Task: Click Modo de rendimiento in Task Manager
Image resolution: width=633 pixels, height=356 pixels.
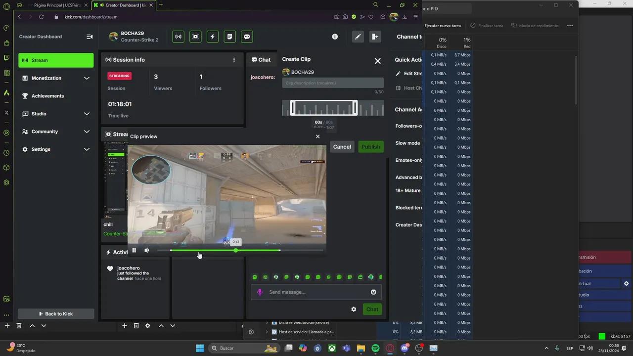Action: 535,26
